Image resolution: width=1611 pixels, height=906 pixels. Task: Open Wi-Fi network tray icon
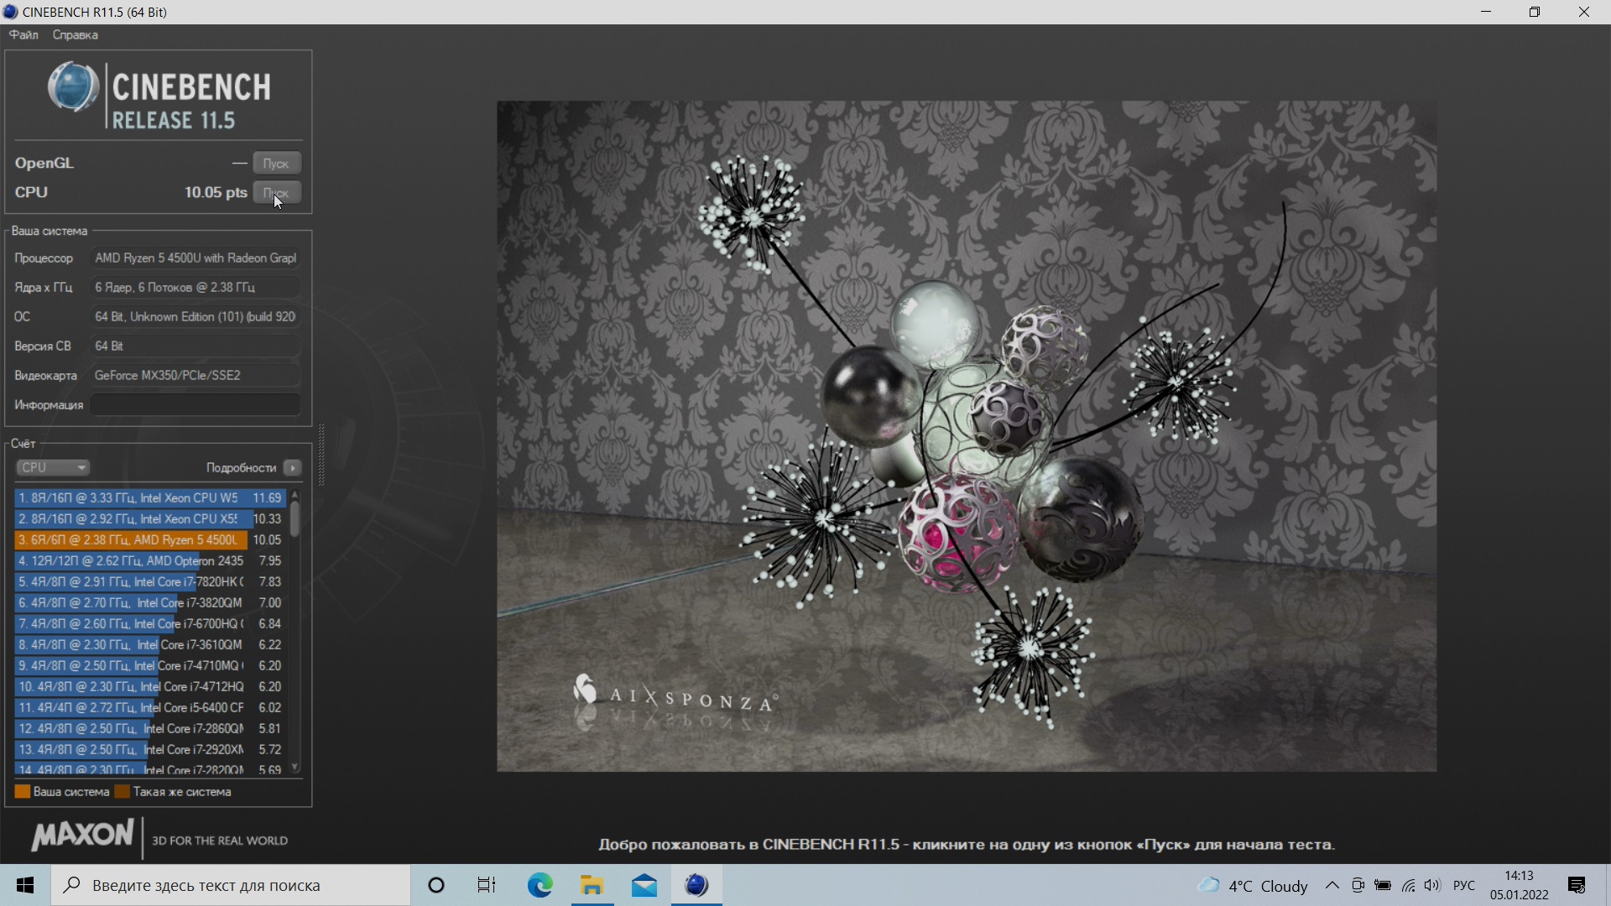point(1409,885)
